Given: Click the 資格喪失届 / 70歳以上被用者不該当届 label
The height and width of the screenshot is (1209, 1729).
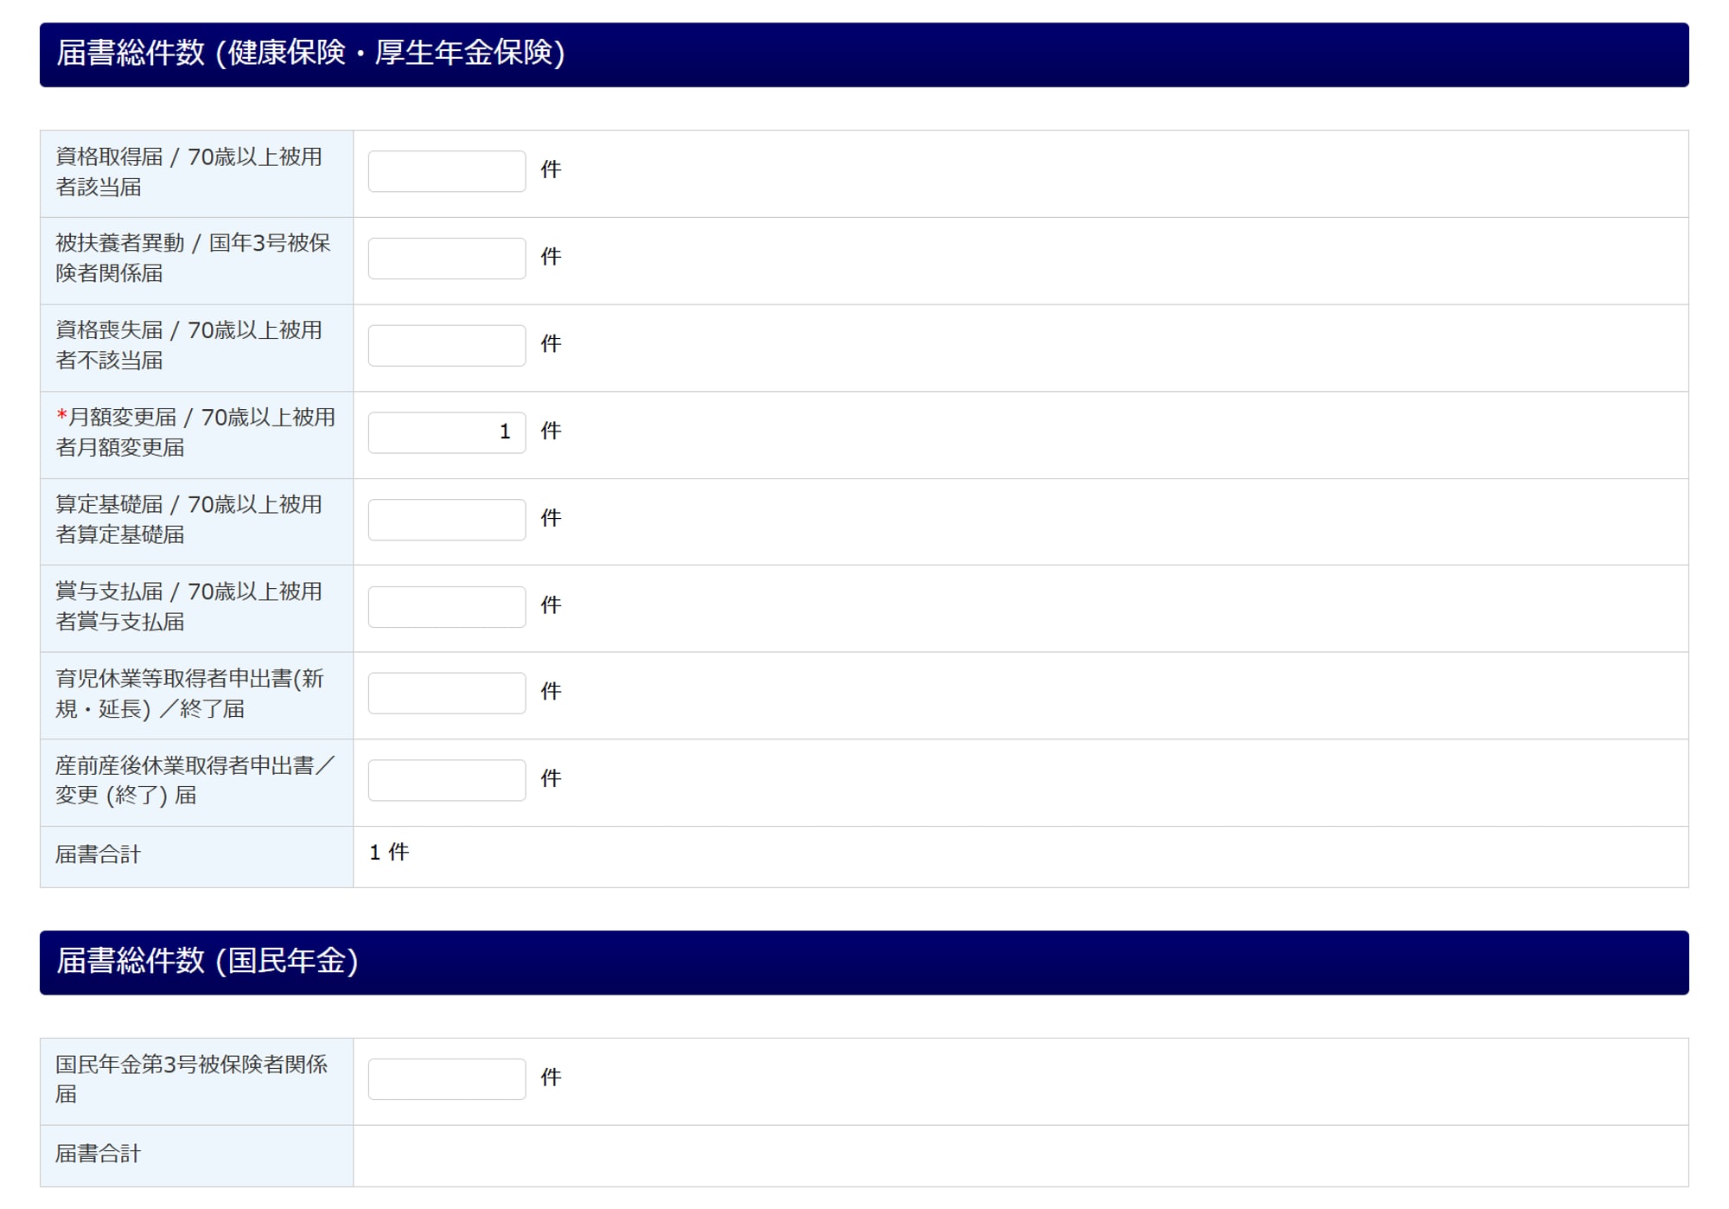Looking at the screenshot, I should pos(188,345).
